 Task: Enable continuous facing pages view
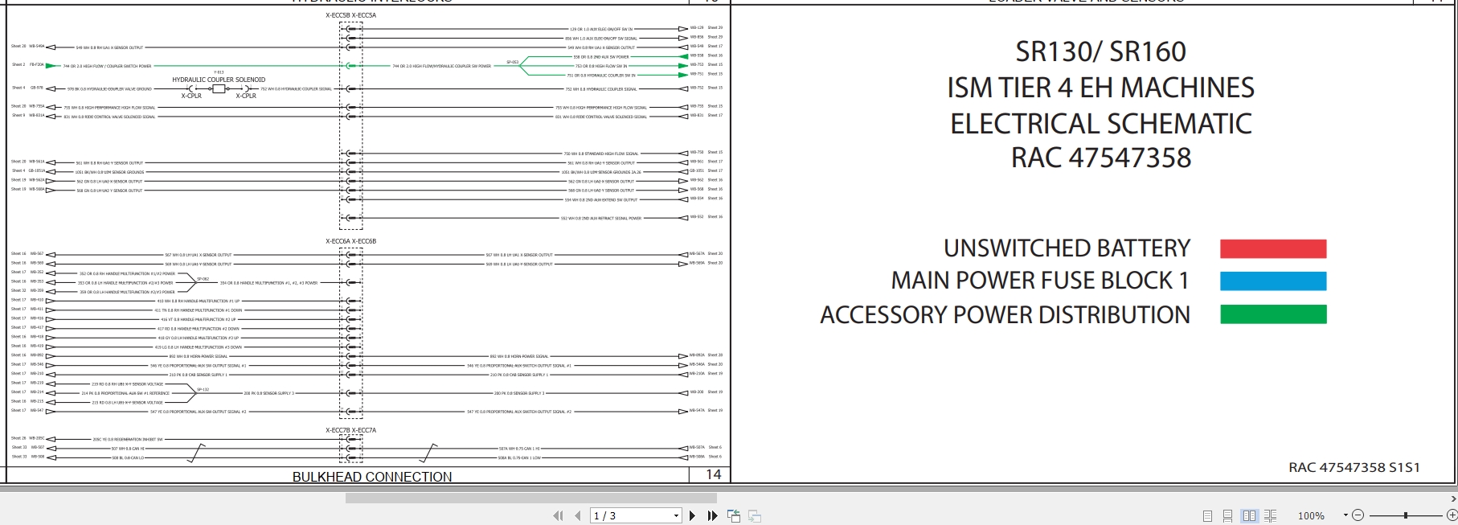pyautogui.click(x=1270, y=516)
